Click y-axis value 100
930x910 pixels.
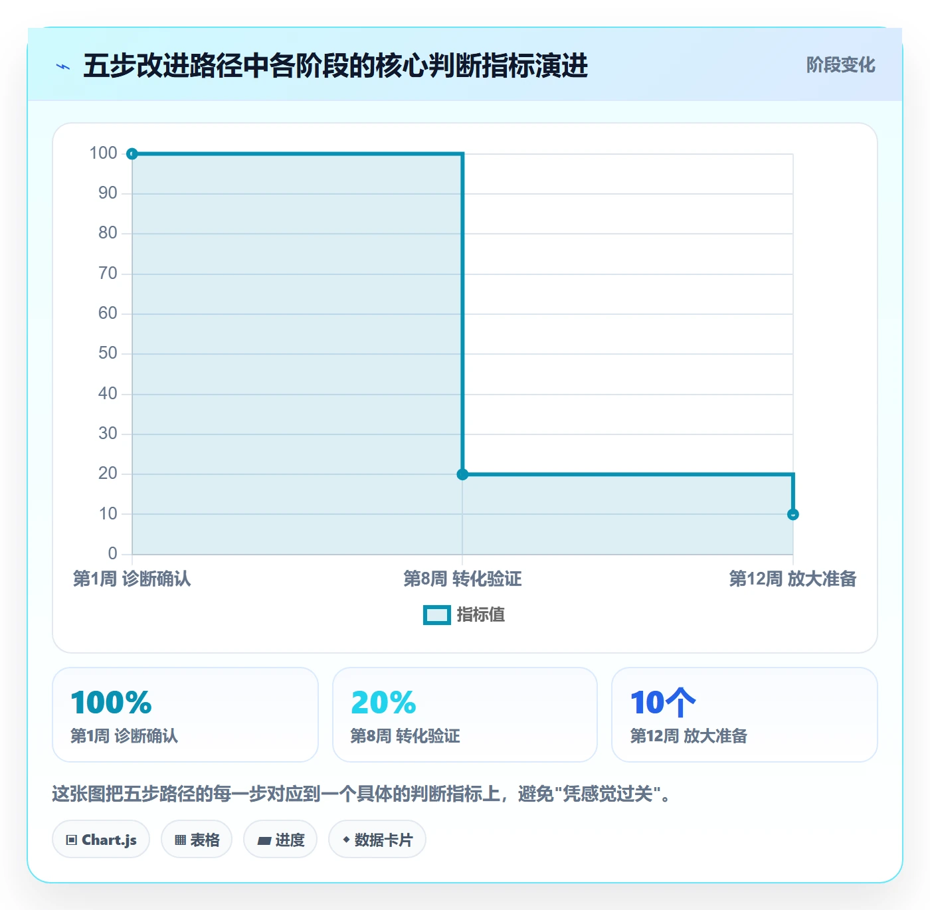click(x=104, y=153)
